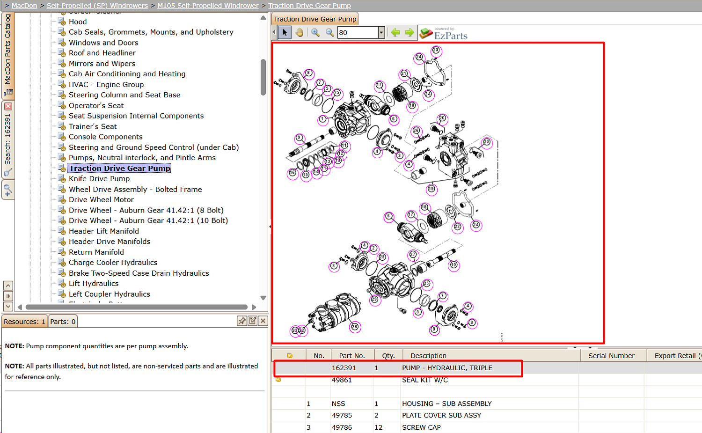The height and width of the screenshot is (433, 702).
Task: Click the Lift Hydraulics page icon
Action: pos(62,284)
